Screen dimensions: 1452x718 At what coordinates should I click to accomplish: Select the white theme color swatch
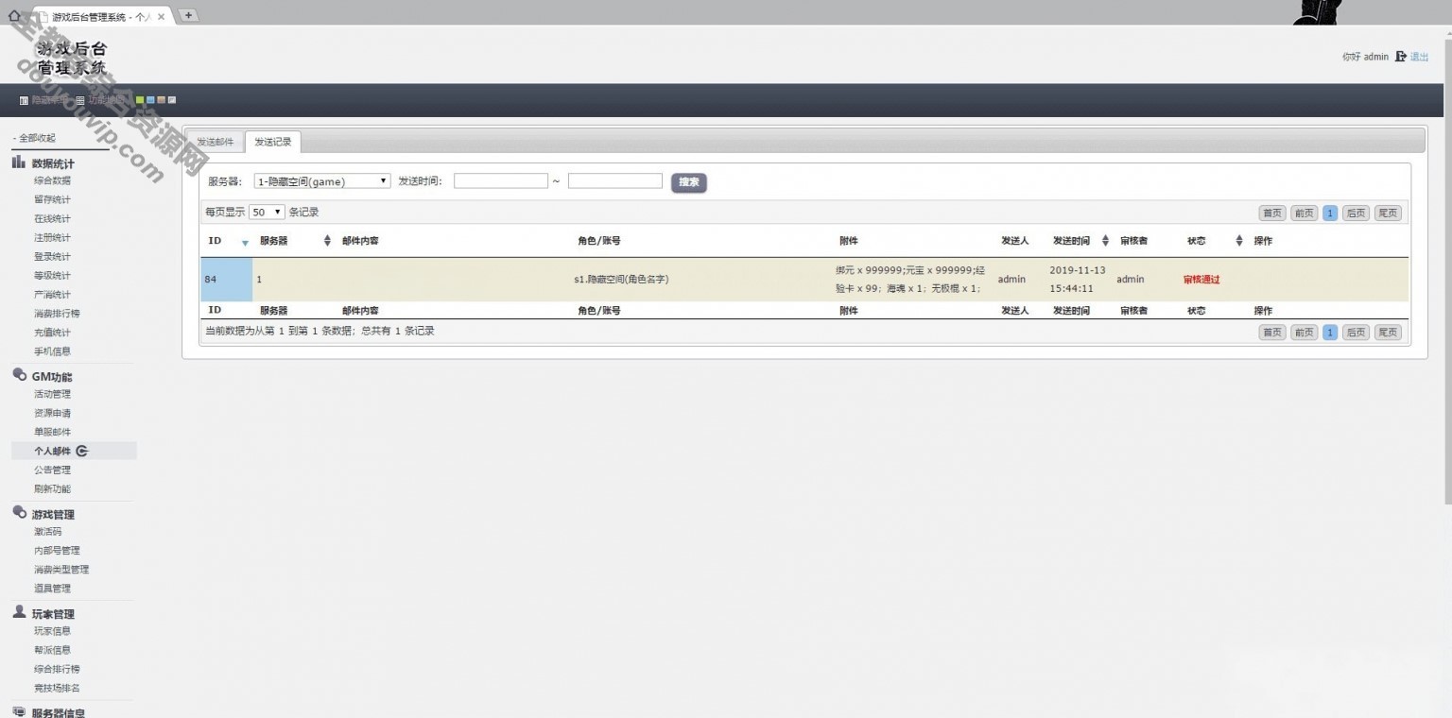(172, 100)
